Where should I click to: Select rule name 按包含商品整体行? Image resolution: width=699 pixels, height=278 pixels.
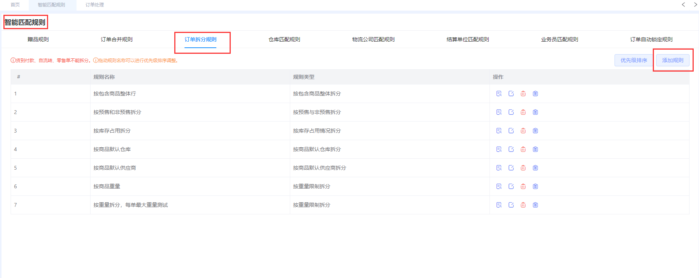(115, 94)
